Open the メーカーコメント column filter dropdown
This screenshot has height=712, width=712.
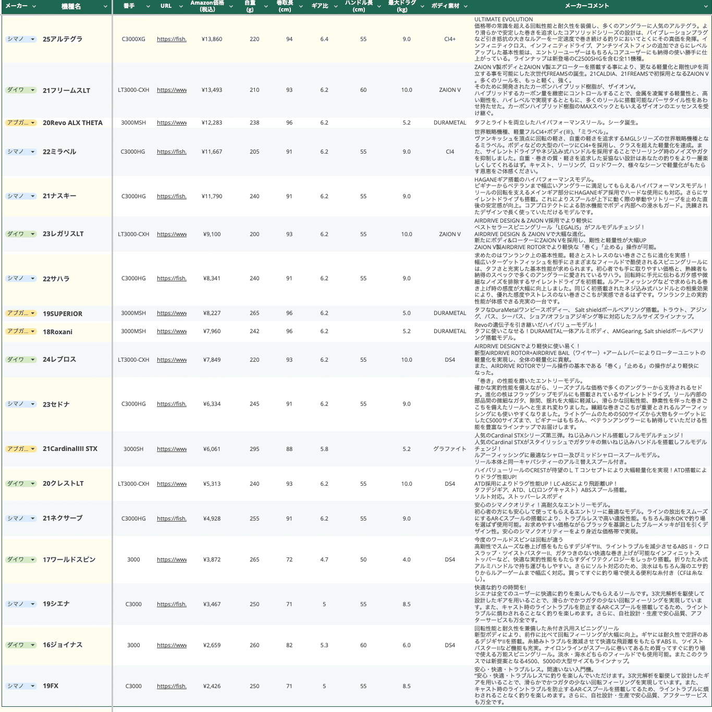point(706,6)
